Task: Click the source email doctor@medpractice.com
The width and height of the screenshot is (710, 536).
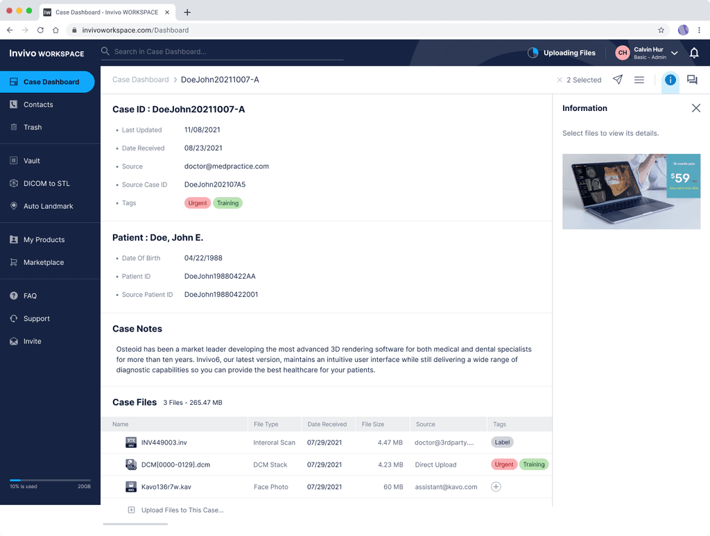Action: [227, 166]
